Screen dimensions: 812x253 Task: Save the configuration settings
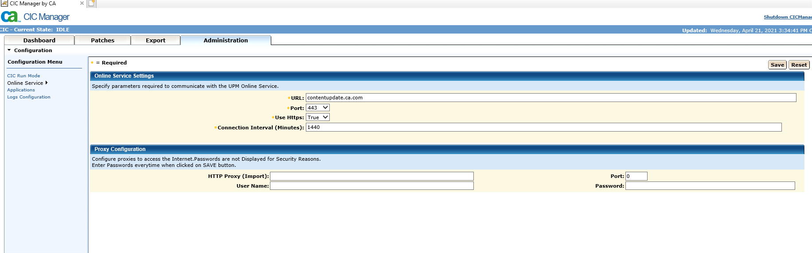(777, 65)
